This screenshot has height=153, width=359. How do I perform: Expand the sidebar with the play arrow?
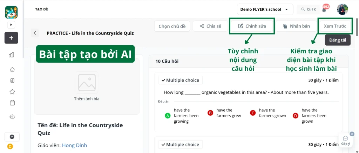(x=11, y=25)
